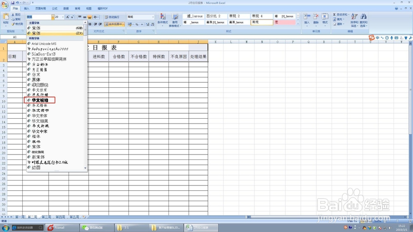The width and height of the screenshot is (413, 232).
Task: Open Windows Start button
Action: [x=6, y=227]
